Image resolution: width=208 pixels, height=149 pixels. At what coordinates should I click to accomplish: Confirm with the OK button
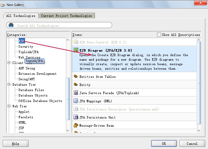click(x=164, y=144)
